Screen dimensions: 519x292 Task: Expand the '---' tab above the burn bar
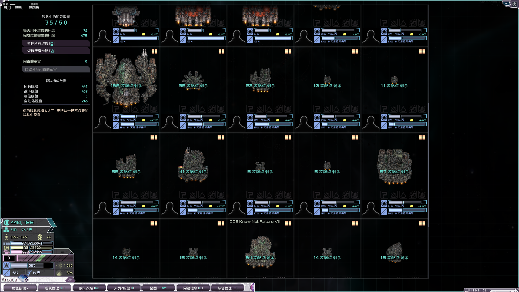[63, 252]
